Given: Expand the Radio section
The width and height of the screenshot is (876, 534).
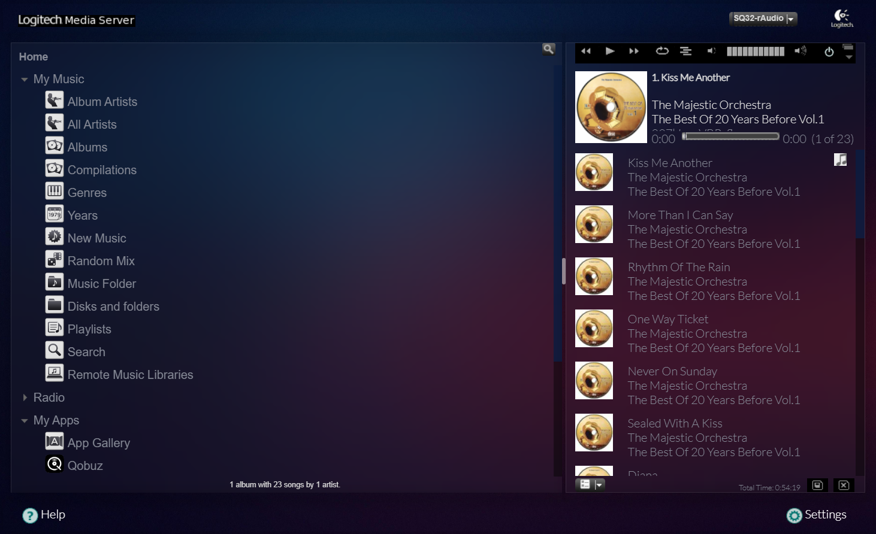Looking at the screenshot, I should 25,398.
